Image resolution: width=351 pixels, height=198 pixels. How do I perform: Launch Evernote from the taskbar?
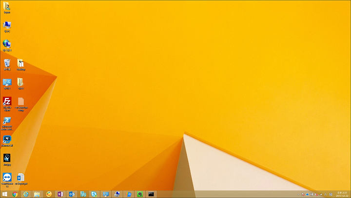(x=140, y=194)
